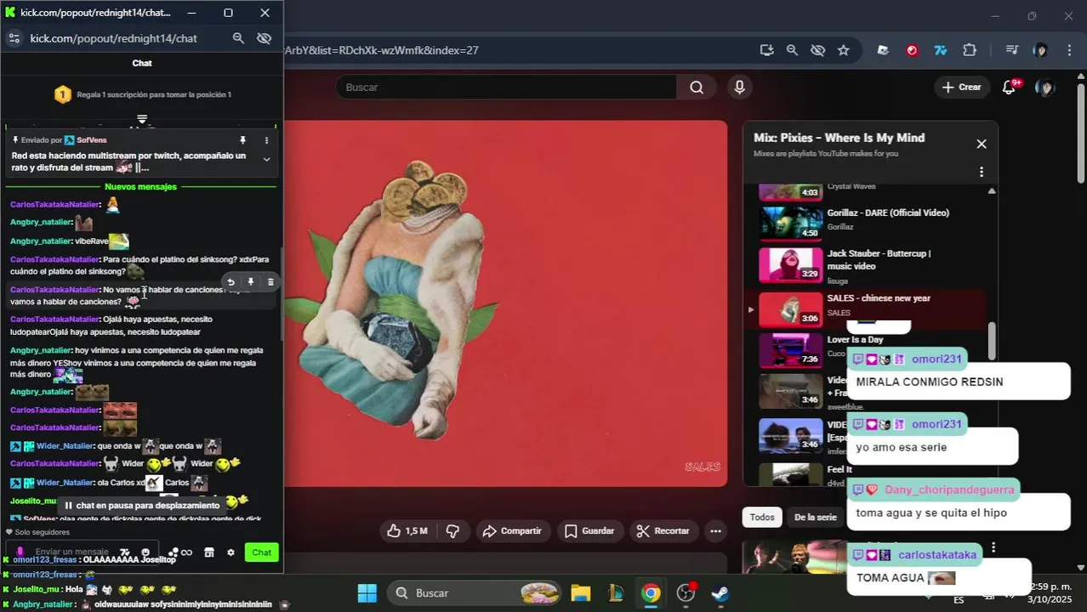Like the video with 1,5 M likes
This screenshot has height=612, width=1087.
click(407, 530)
